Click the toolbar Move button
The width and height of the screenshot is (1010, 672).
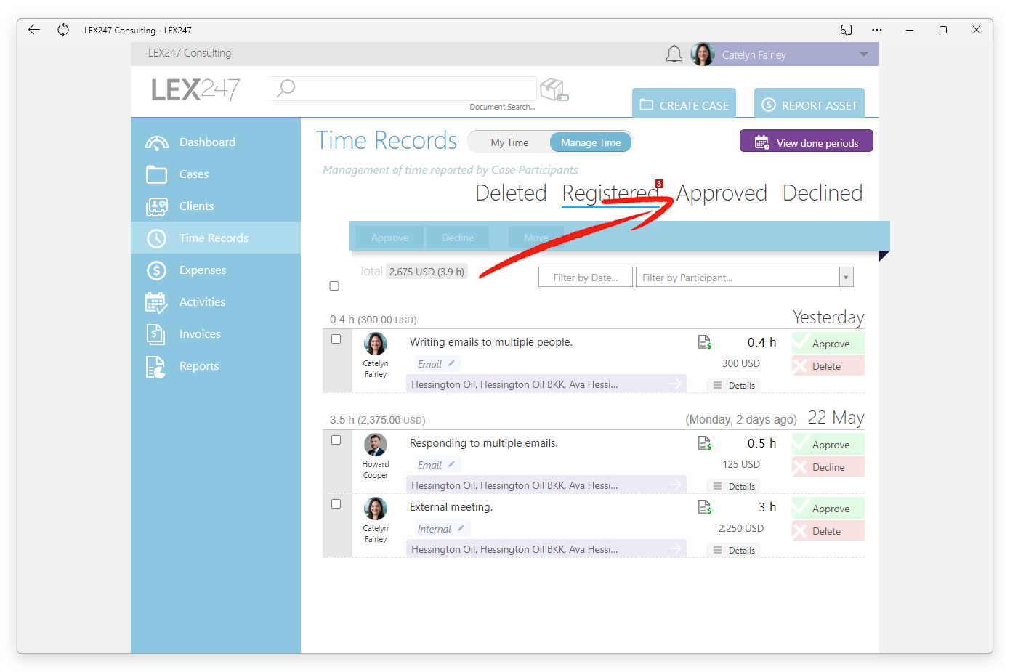point(536,238)
